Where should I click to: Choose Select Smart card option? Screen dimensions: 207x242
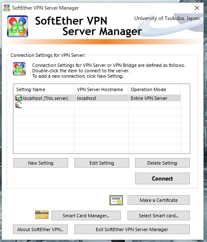coord(158,215)
